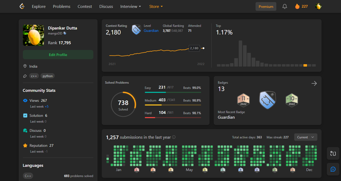Open the notifications bell
The width and height of the screenshot is (341, 181).
click(285, 6)
